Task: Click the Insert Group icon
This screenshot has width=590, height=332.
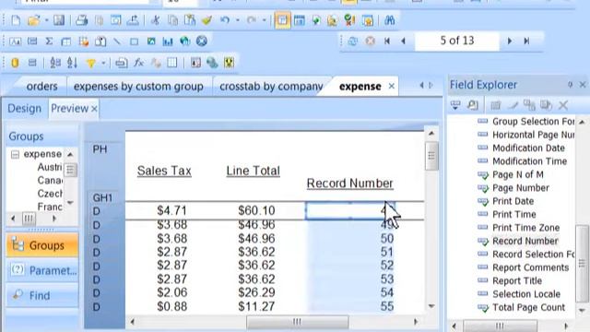Action: click(32, 41)
